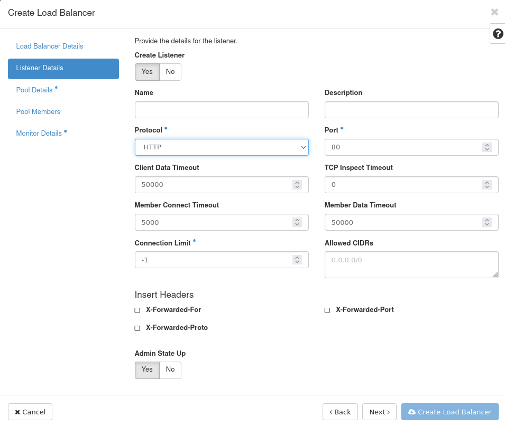Check the X-Forwarded-Proto checkbox
505x426 pixels.
137,328
